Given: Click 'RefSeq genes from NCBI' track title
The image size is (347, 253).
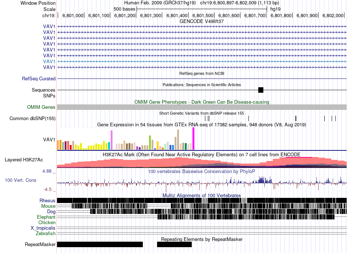Looking at the screenshot, I should tap(202, 73).
